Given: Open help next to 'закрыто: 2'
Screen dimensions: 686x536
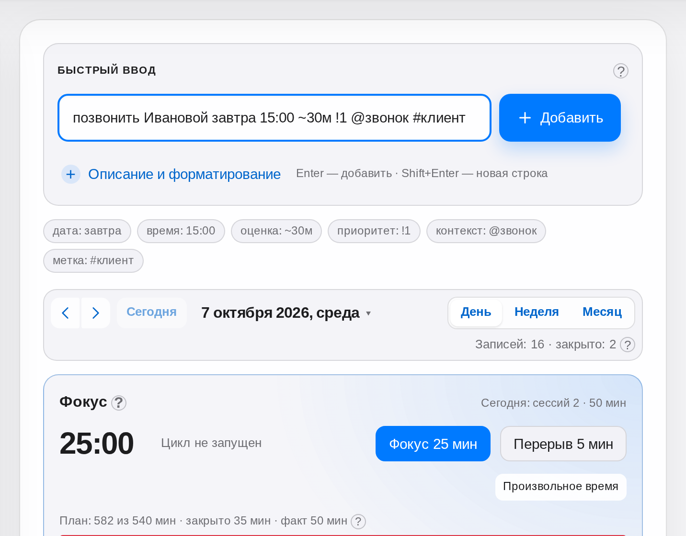Looking at the screenshot, I should (x=628, y=345).
